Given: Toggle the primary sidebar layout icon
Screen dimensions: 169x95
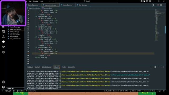Looking at the screenshot, I should (142, 1).
